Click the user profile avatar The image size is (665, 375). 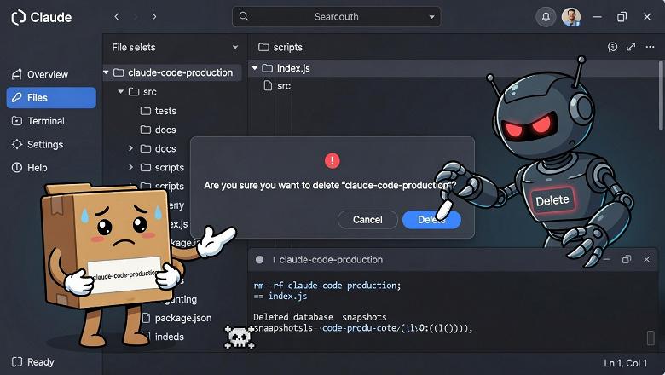[571, 17]
